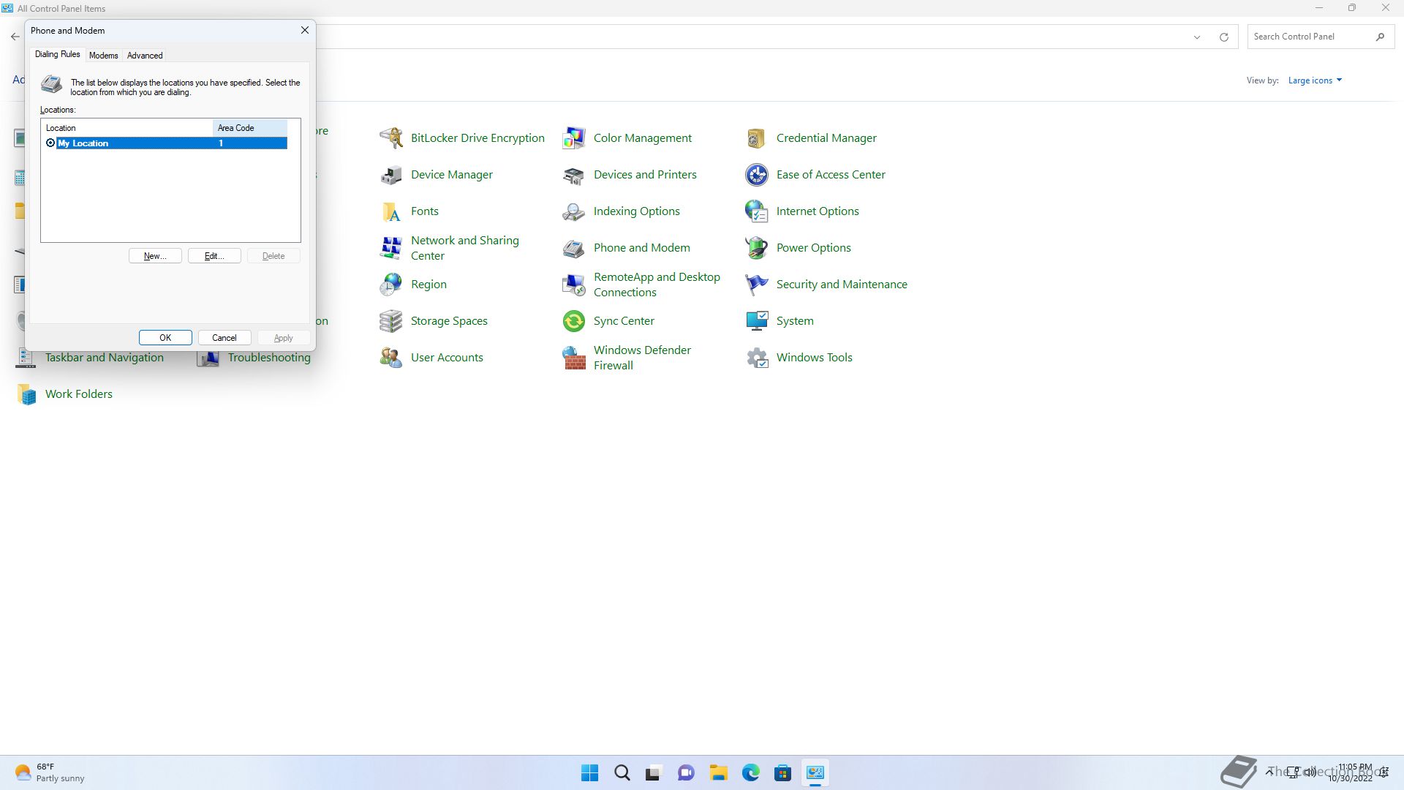Open System monitor icon

click(x=757, y=320)
